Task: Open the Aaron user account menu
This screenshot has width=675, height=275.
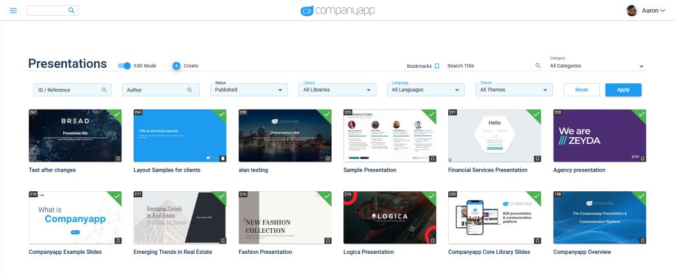Action: click(645, 11)
